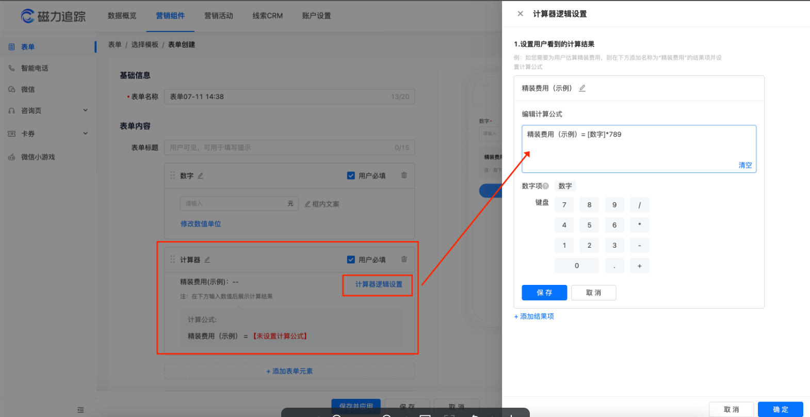Click 取消 at the panel bottom right
Viewport: 810px width, 417px height.
(732, 409)
